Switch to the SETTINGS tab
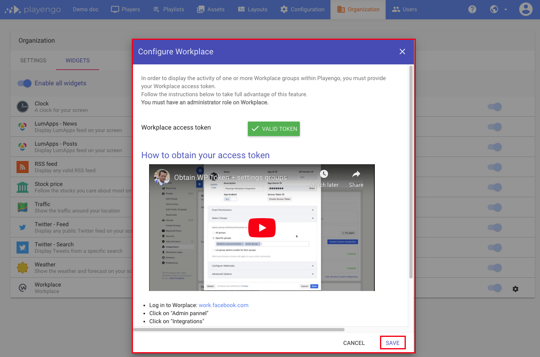 coord(33,60)
